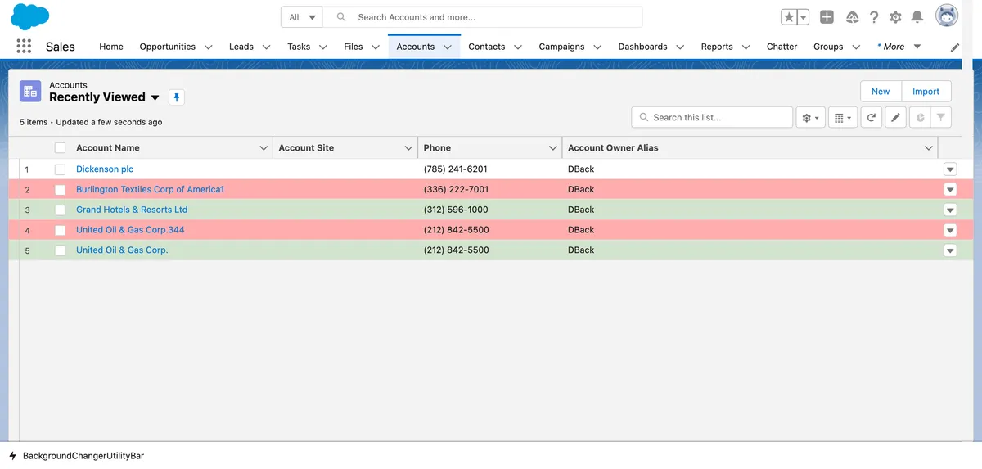Open the Notifications bell
The image size is (982, 469).
pyautogui.click(x=917, y=17)
